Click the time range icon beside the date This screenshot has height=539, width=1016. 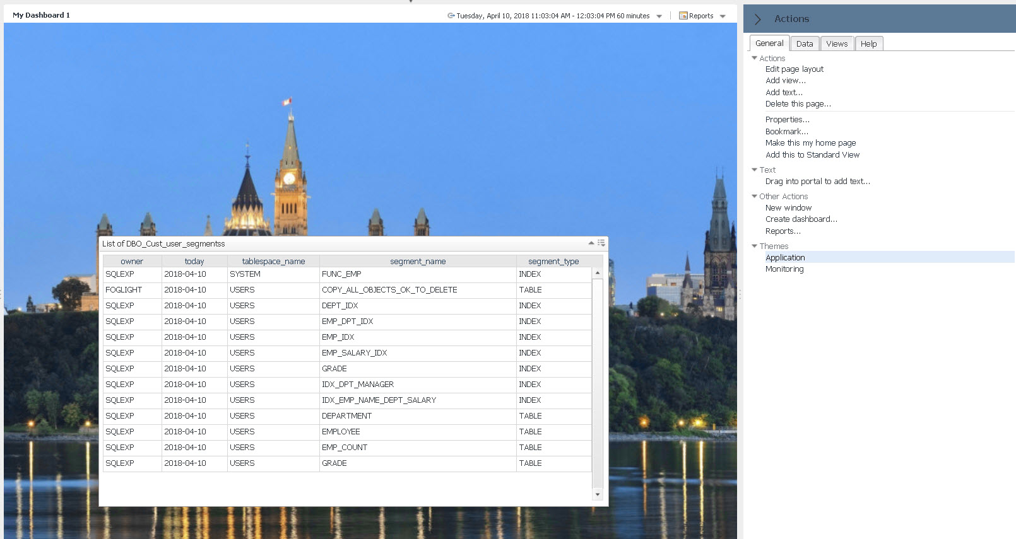pyautogui.click(x=451, y=16)
